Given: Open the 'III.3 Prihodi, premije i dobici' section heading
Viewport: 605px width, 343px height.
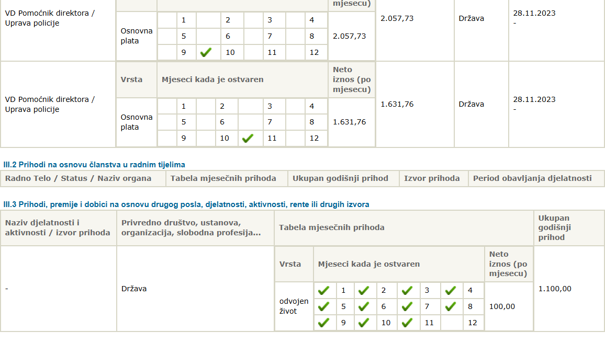Looking at the screenshot, I should [x=186, y=204].
